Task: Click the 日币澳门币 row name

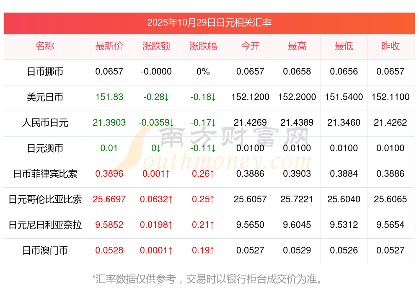Action: 45,251
